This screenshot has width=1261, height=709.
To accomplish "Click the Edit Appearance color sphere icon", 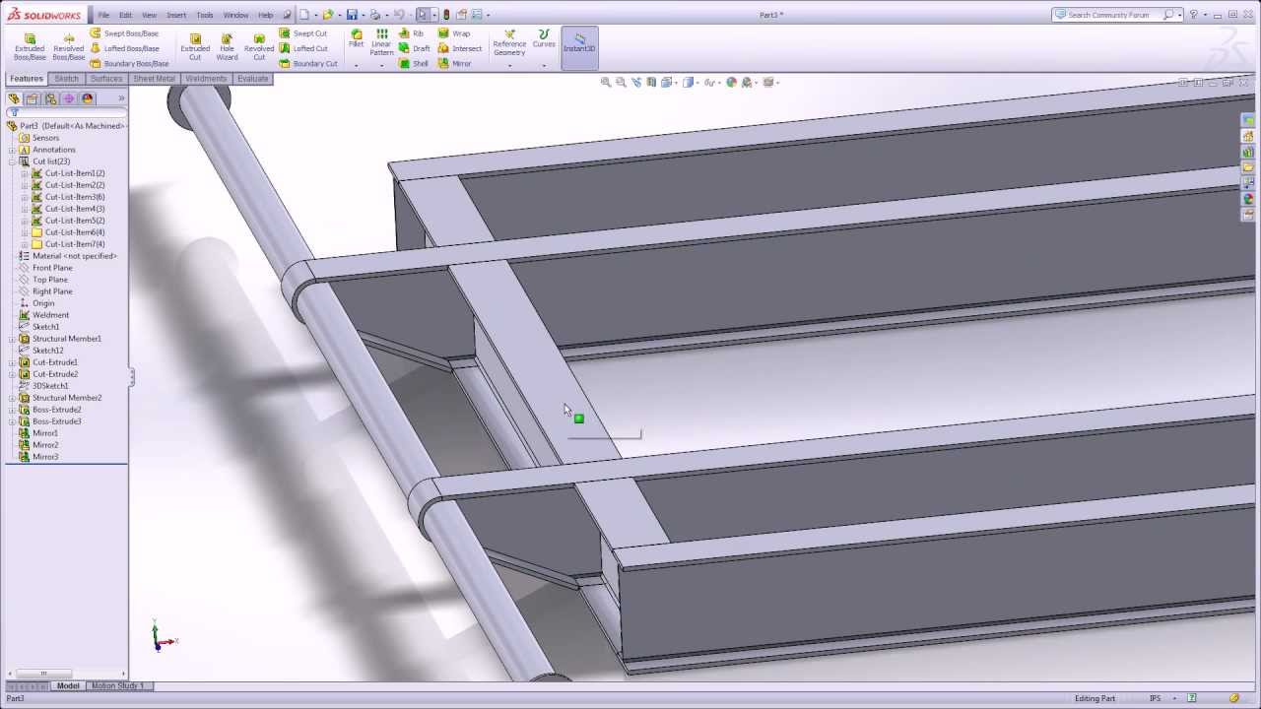I will tap(731, 83).
